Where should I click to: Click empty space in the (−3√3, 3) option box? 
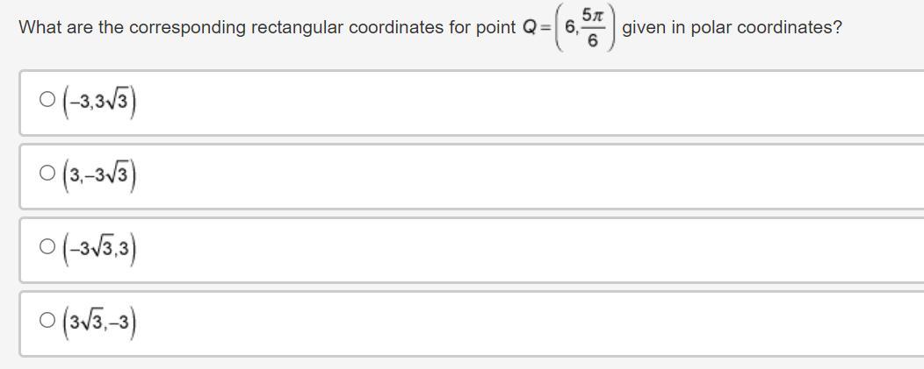(x=531, y=250)
